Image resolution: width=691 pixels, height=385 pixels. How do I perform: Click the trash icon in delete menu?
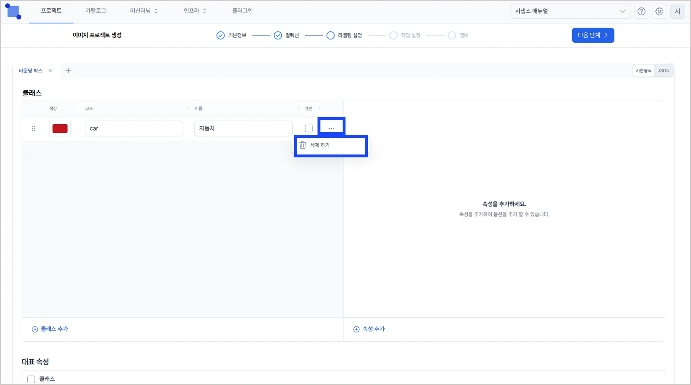pyautogui.click(x=303, y=145)
